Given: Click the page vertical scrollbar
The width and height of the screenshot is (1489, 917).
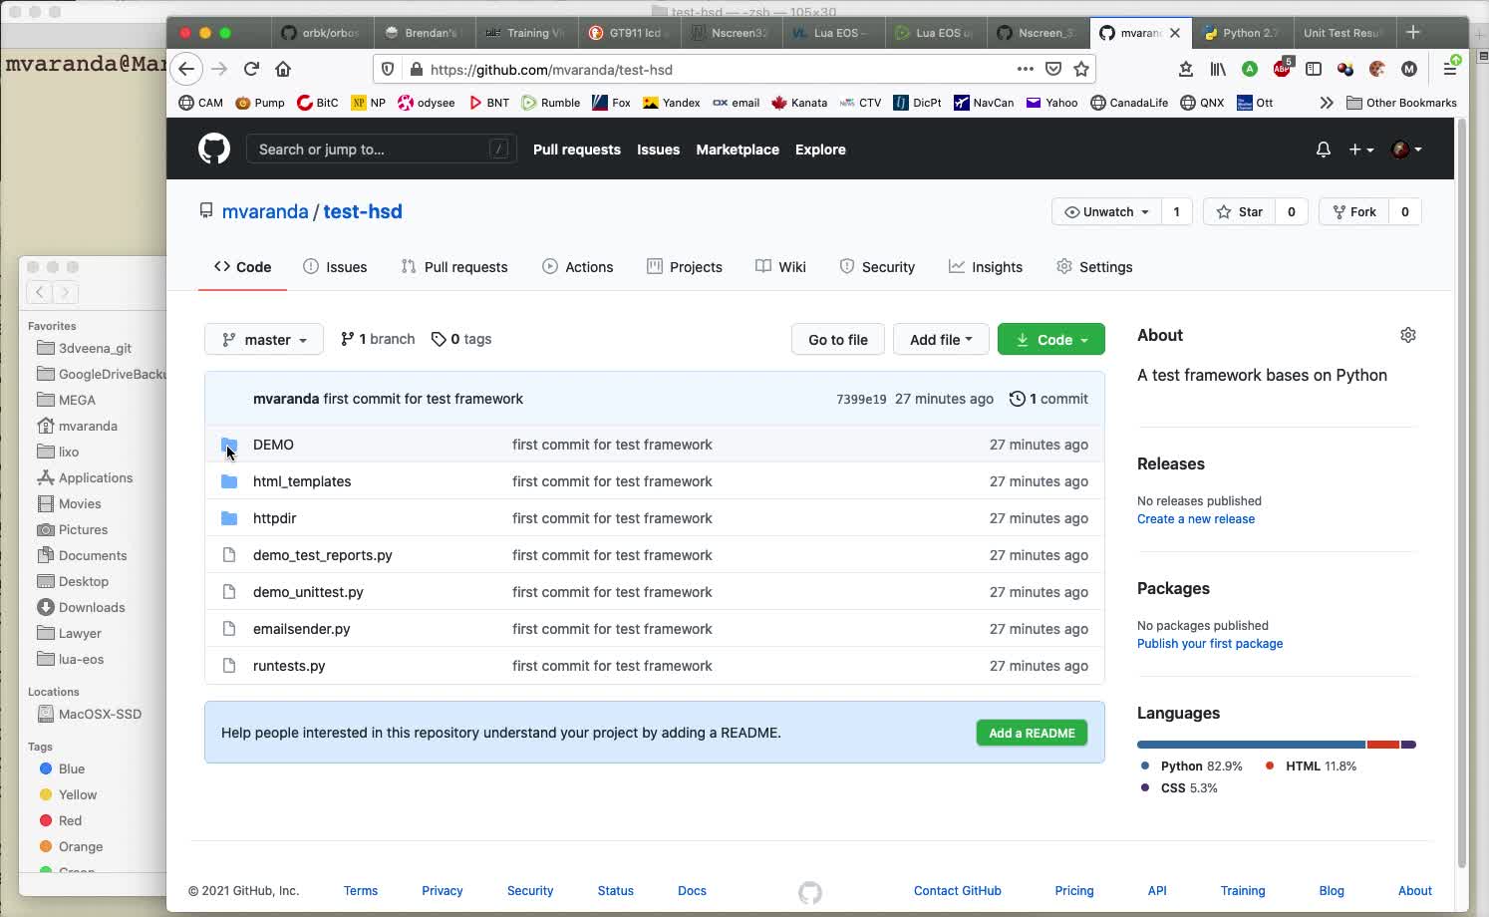Looking at the screenshot, I should pyautogui.click(x=1461, y=493).
